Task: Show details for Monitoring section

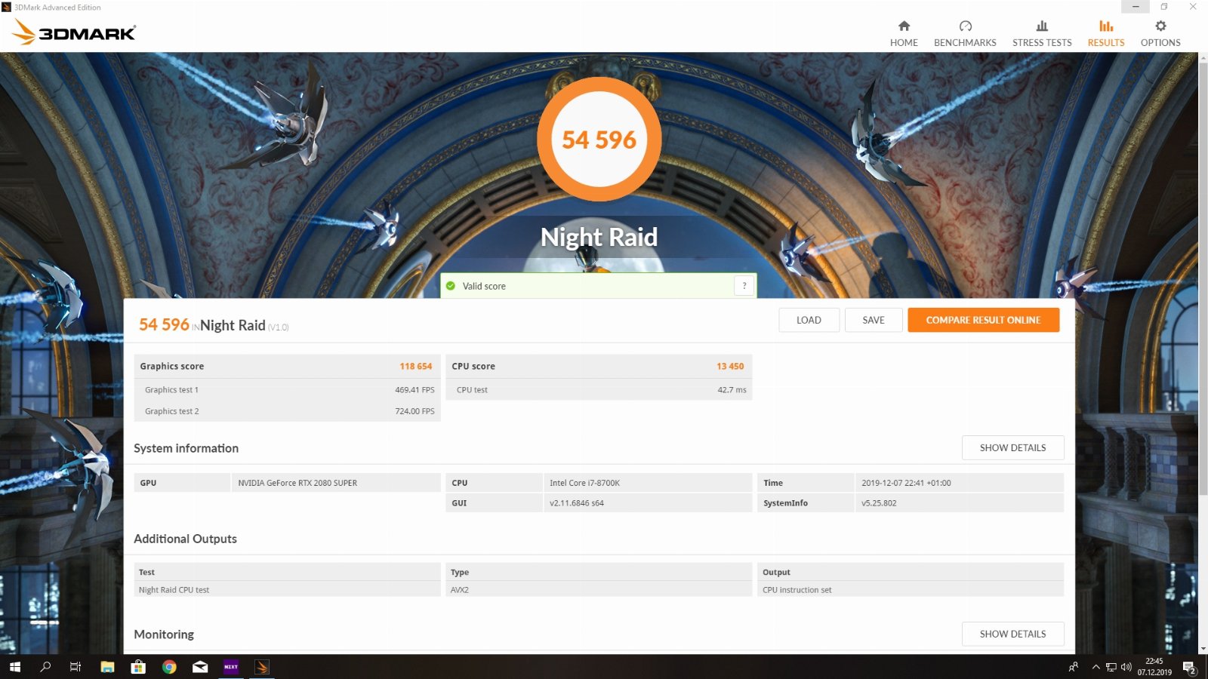Action: [x=1012, y=634]
